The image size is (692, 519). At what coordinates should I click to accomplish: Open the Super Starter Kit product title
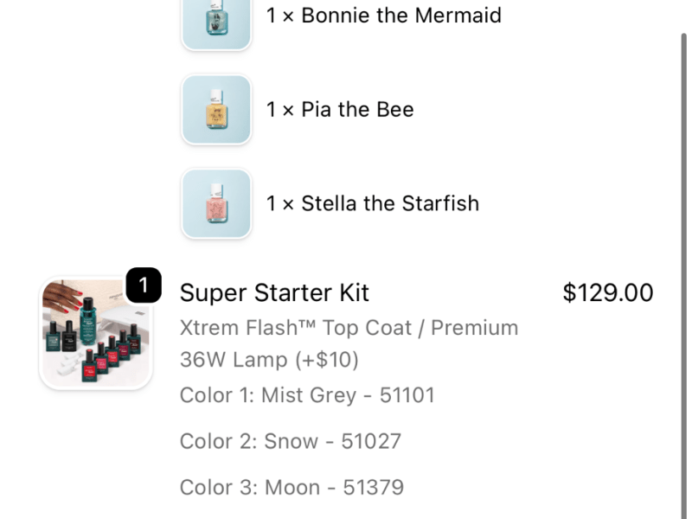[274, 293]
